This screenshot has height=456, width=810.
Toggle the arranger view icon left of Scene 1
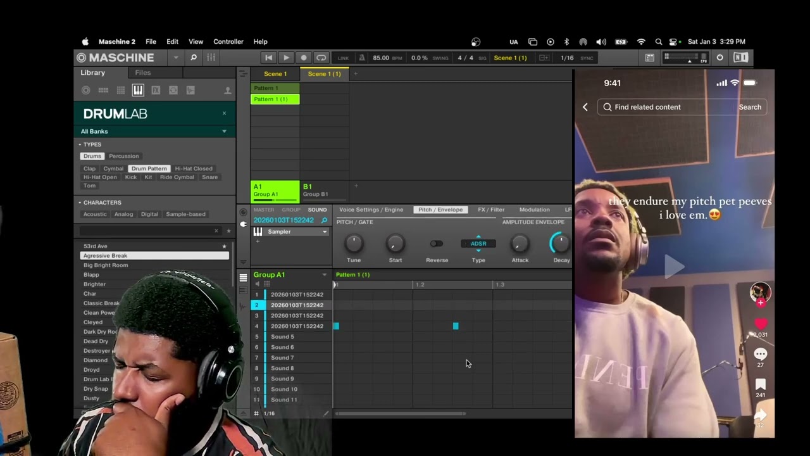[243, 73]
